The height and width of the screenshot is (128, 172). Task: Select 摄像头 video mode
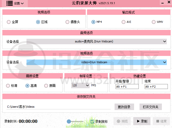67,22
